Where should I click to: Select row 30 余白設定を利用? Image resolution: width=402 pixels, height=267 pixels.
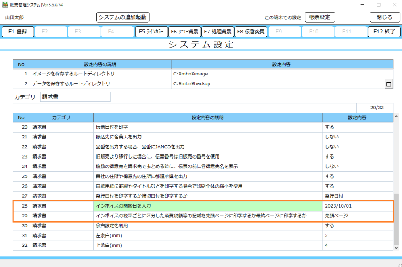(x=203, y=226)
